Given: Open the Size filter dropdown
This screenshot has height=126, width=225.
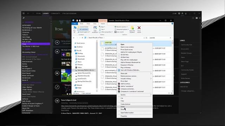Looking at the screenshot, I should tap(102, 29).
